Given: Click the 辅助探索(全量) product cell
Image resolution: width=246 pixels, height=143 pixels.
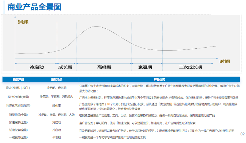Looking at the screenshot, I should [x=18, y=130].
